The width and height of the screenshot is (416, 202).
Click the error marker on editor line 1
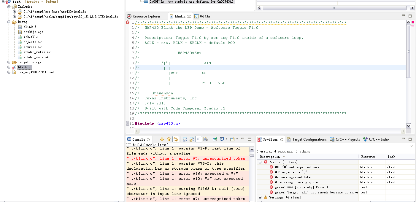tap(128, 23)
